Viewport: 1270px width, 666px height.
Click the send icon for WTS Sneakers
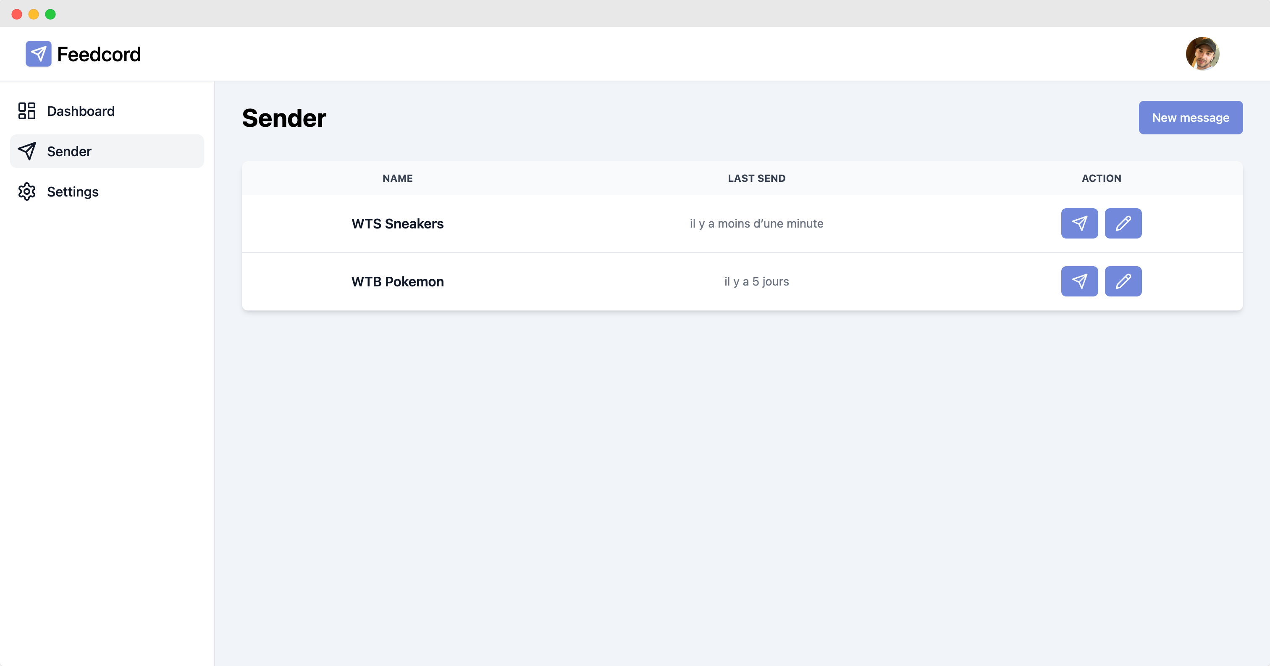[x=1079, y=223]
